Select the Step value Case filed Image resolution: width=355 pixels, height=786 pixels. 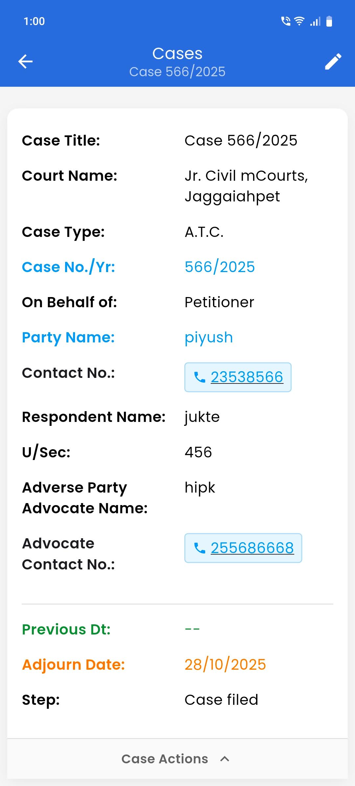[221, 700]
